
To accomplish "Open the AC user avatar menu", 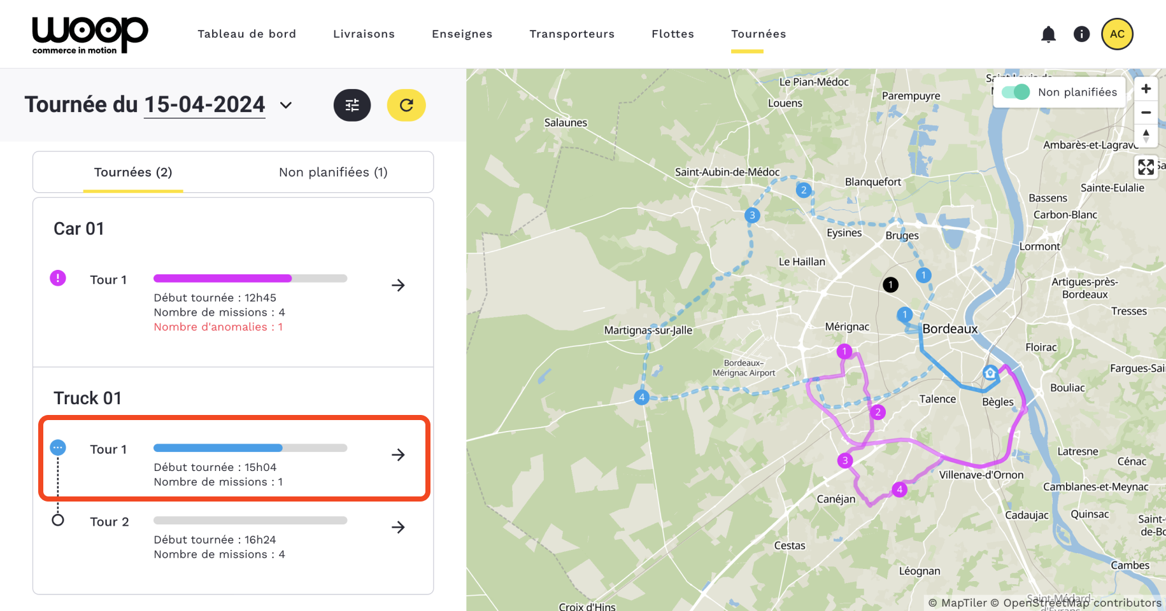I will (1117, 34).
